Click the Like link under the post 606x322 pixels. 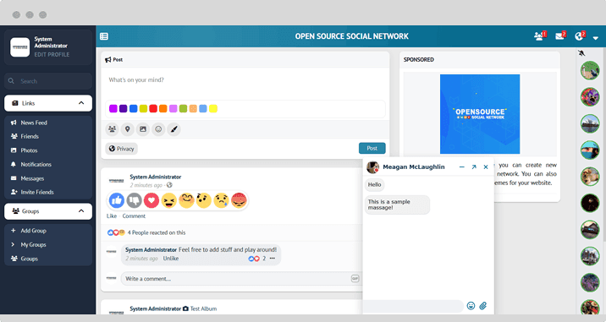112,216
